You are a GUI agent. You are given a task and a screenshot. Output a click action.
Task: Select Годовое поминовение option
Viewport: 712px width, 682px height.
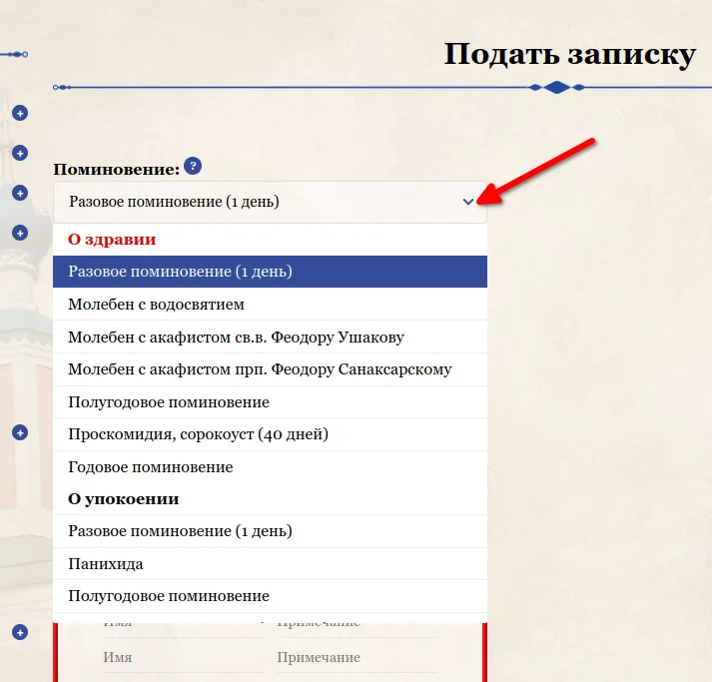coord(270,466)
